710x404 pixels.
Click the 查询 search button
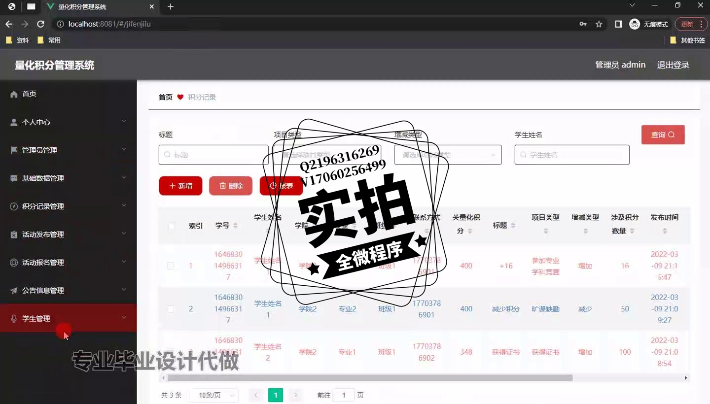click(663, 135)
